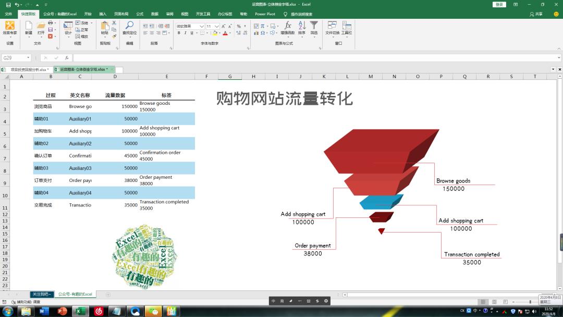Open the Power Pivot ribbon tab
The image size is (563, 317).
(264, 14)
